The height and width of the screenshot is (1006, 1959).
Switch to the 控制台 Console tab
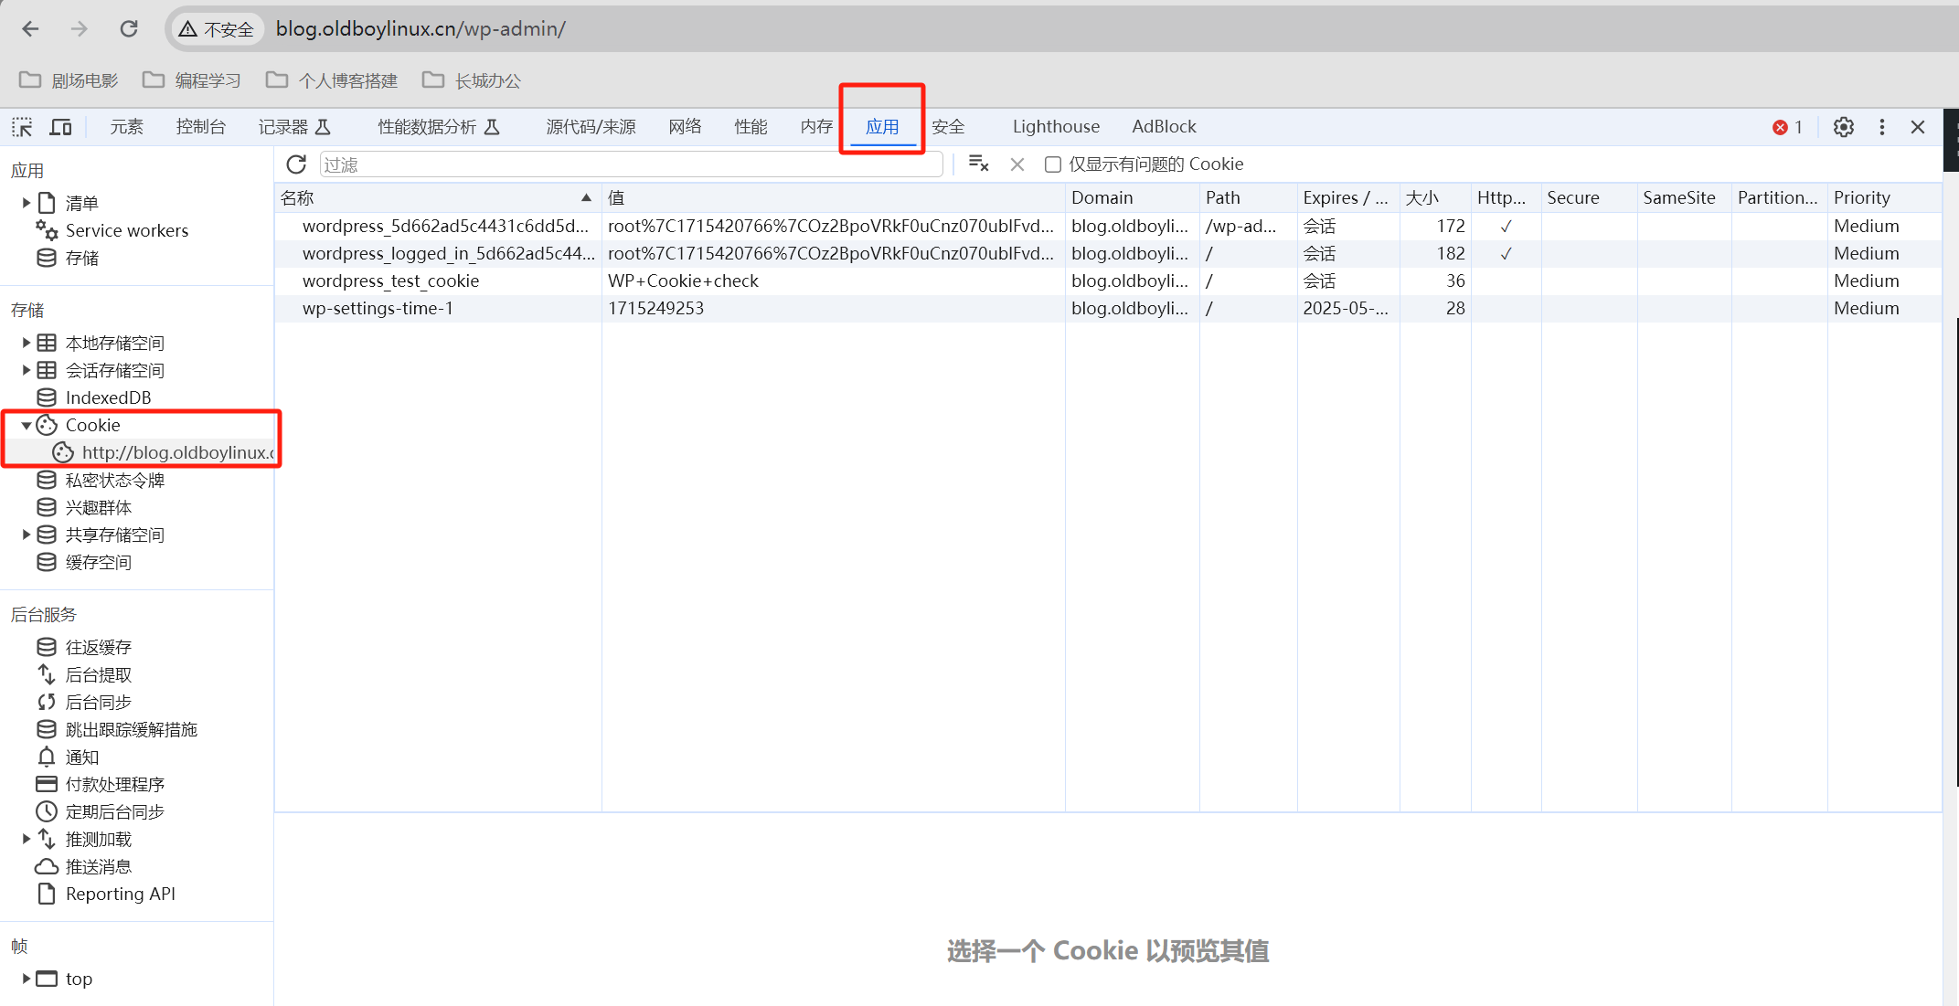(201, 127)
